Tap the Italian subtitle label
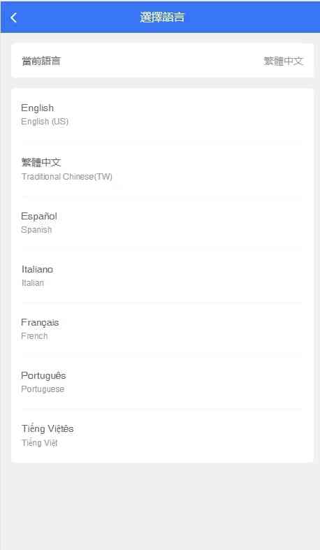320x550 pixels. [x=33, y=283]
